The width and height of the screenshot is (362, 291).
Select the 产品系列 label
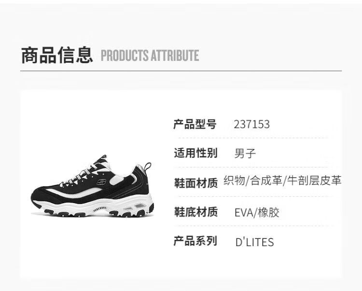(195, 241)
